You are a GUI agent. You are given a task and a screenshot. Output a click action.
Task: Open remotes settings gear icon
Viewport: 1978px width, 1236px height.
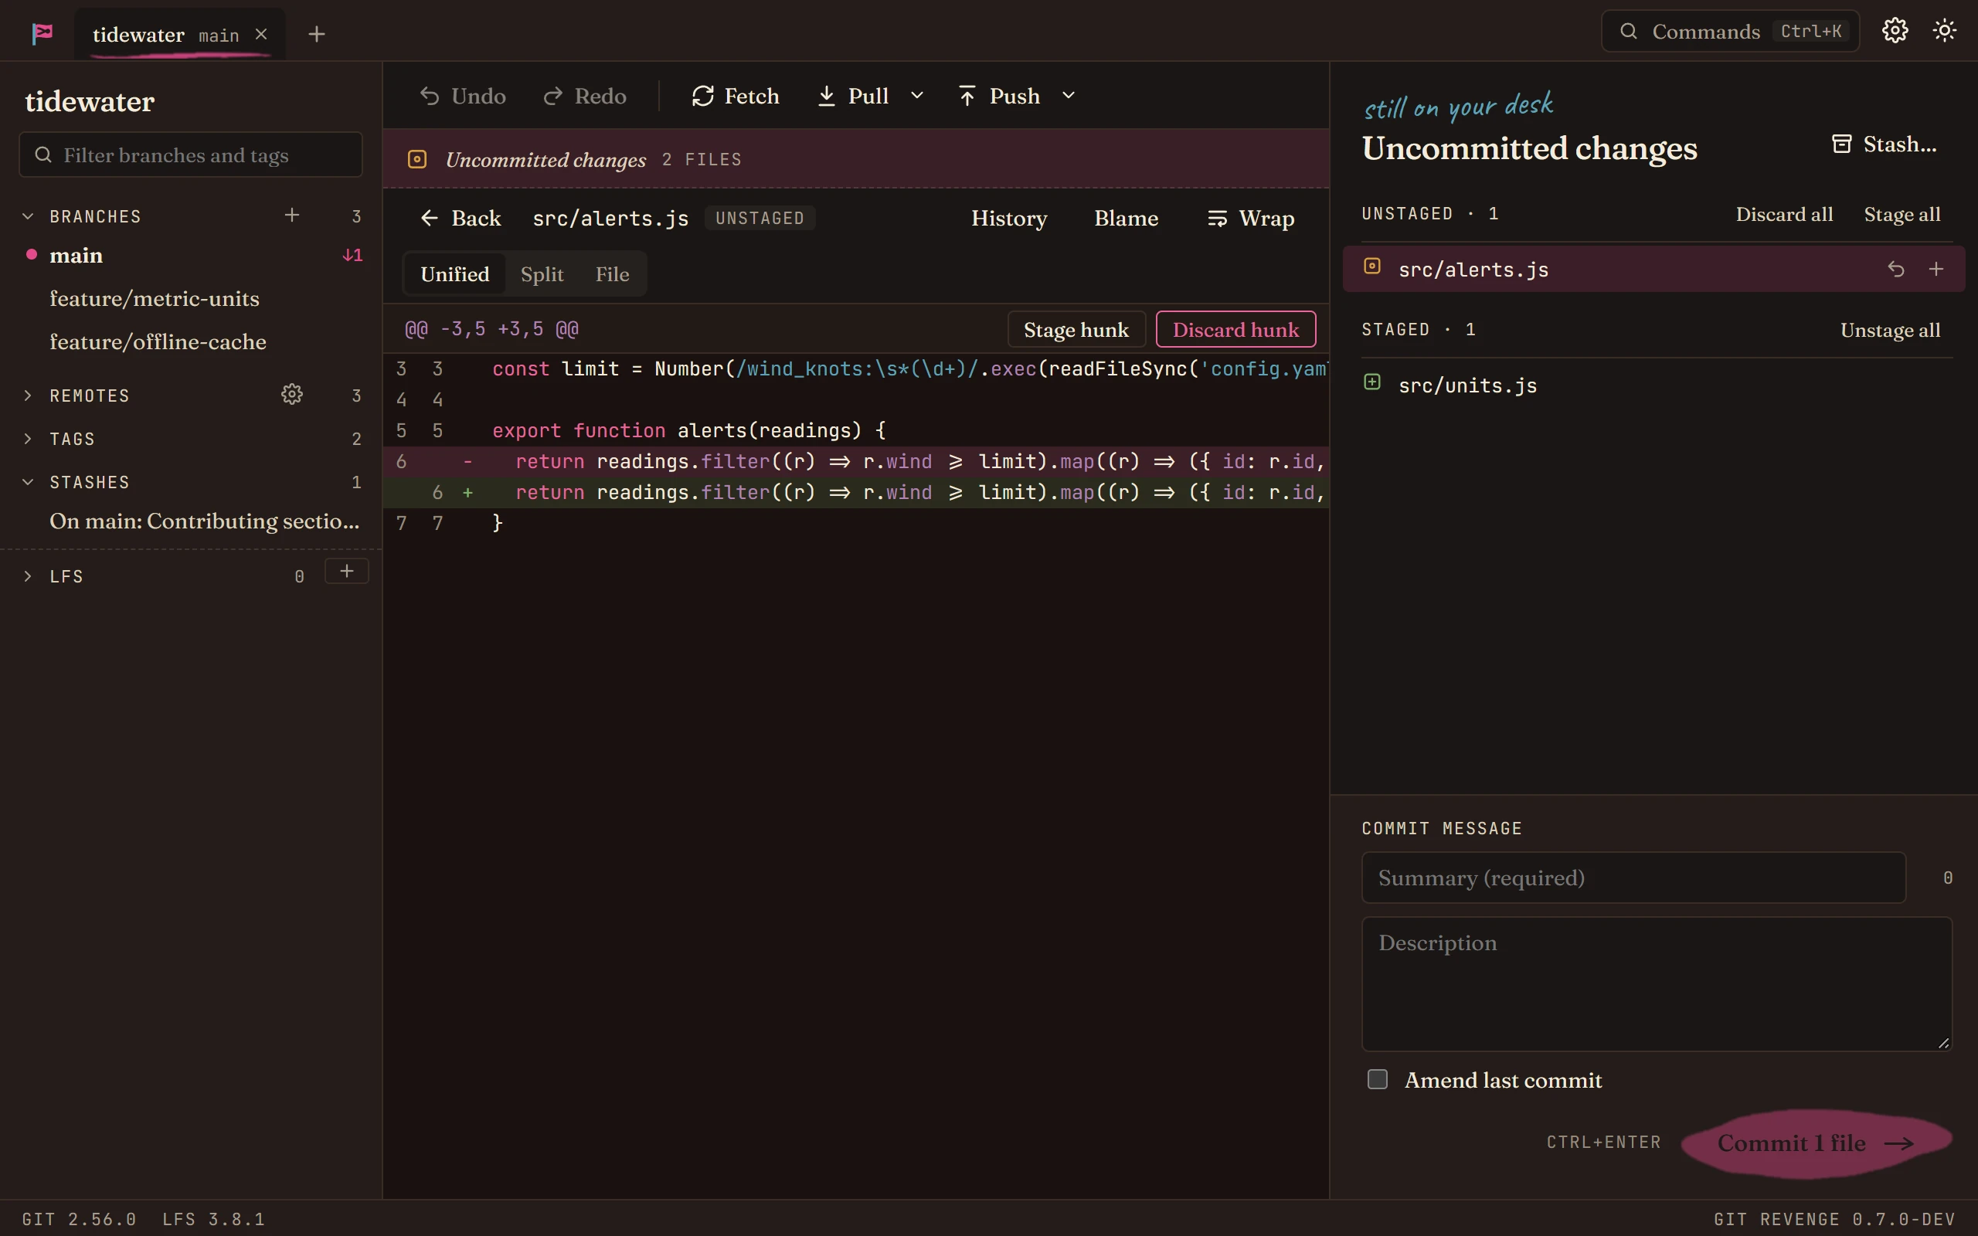pos(292,395)
